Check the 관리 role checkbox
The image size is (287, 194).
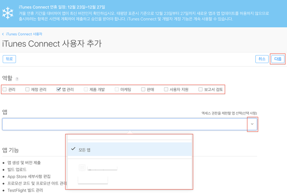[4, 89]
